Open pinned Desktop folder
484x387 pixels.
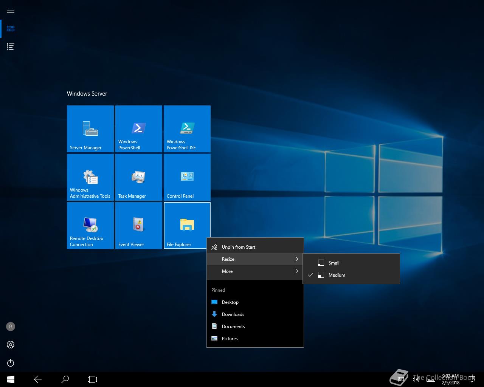(255, 302)
